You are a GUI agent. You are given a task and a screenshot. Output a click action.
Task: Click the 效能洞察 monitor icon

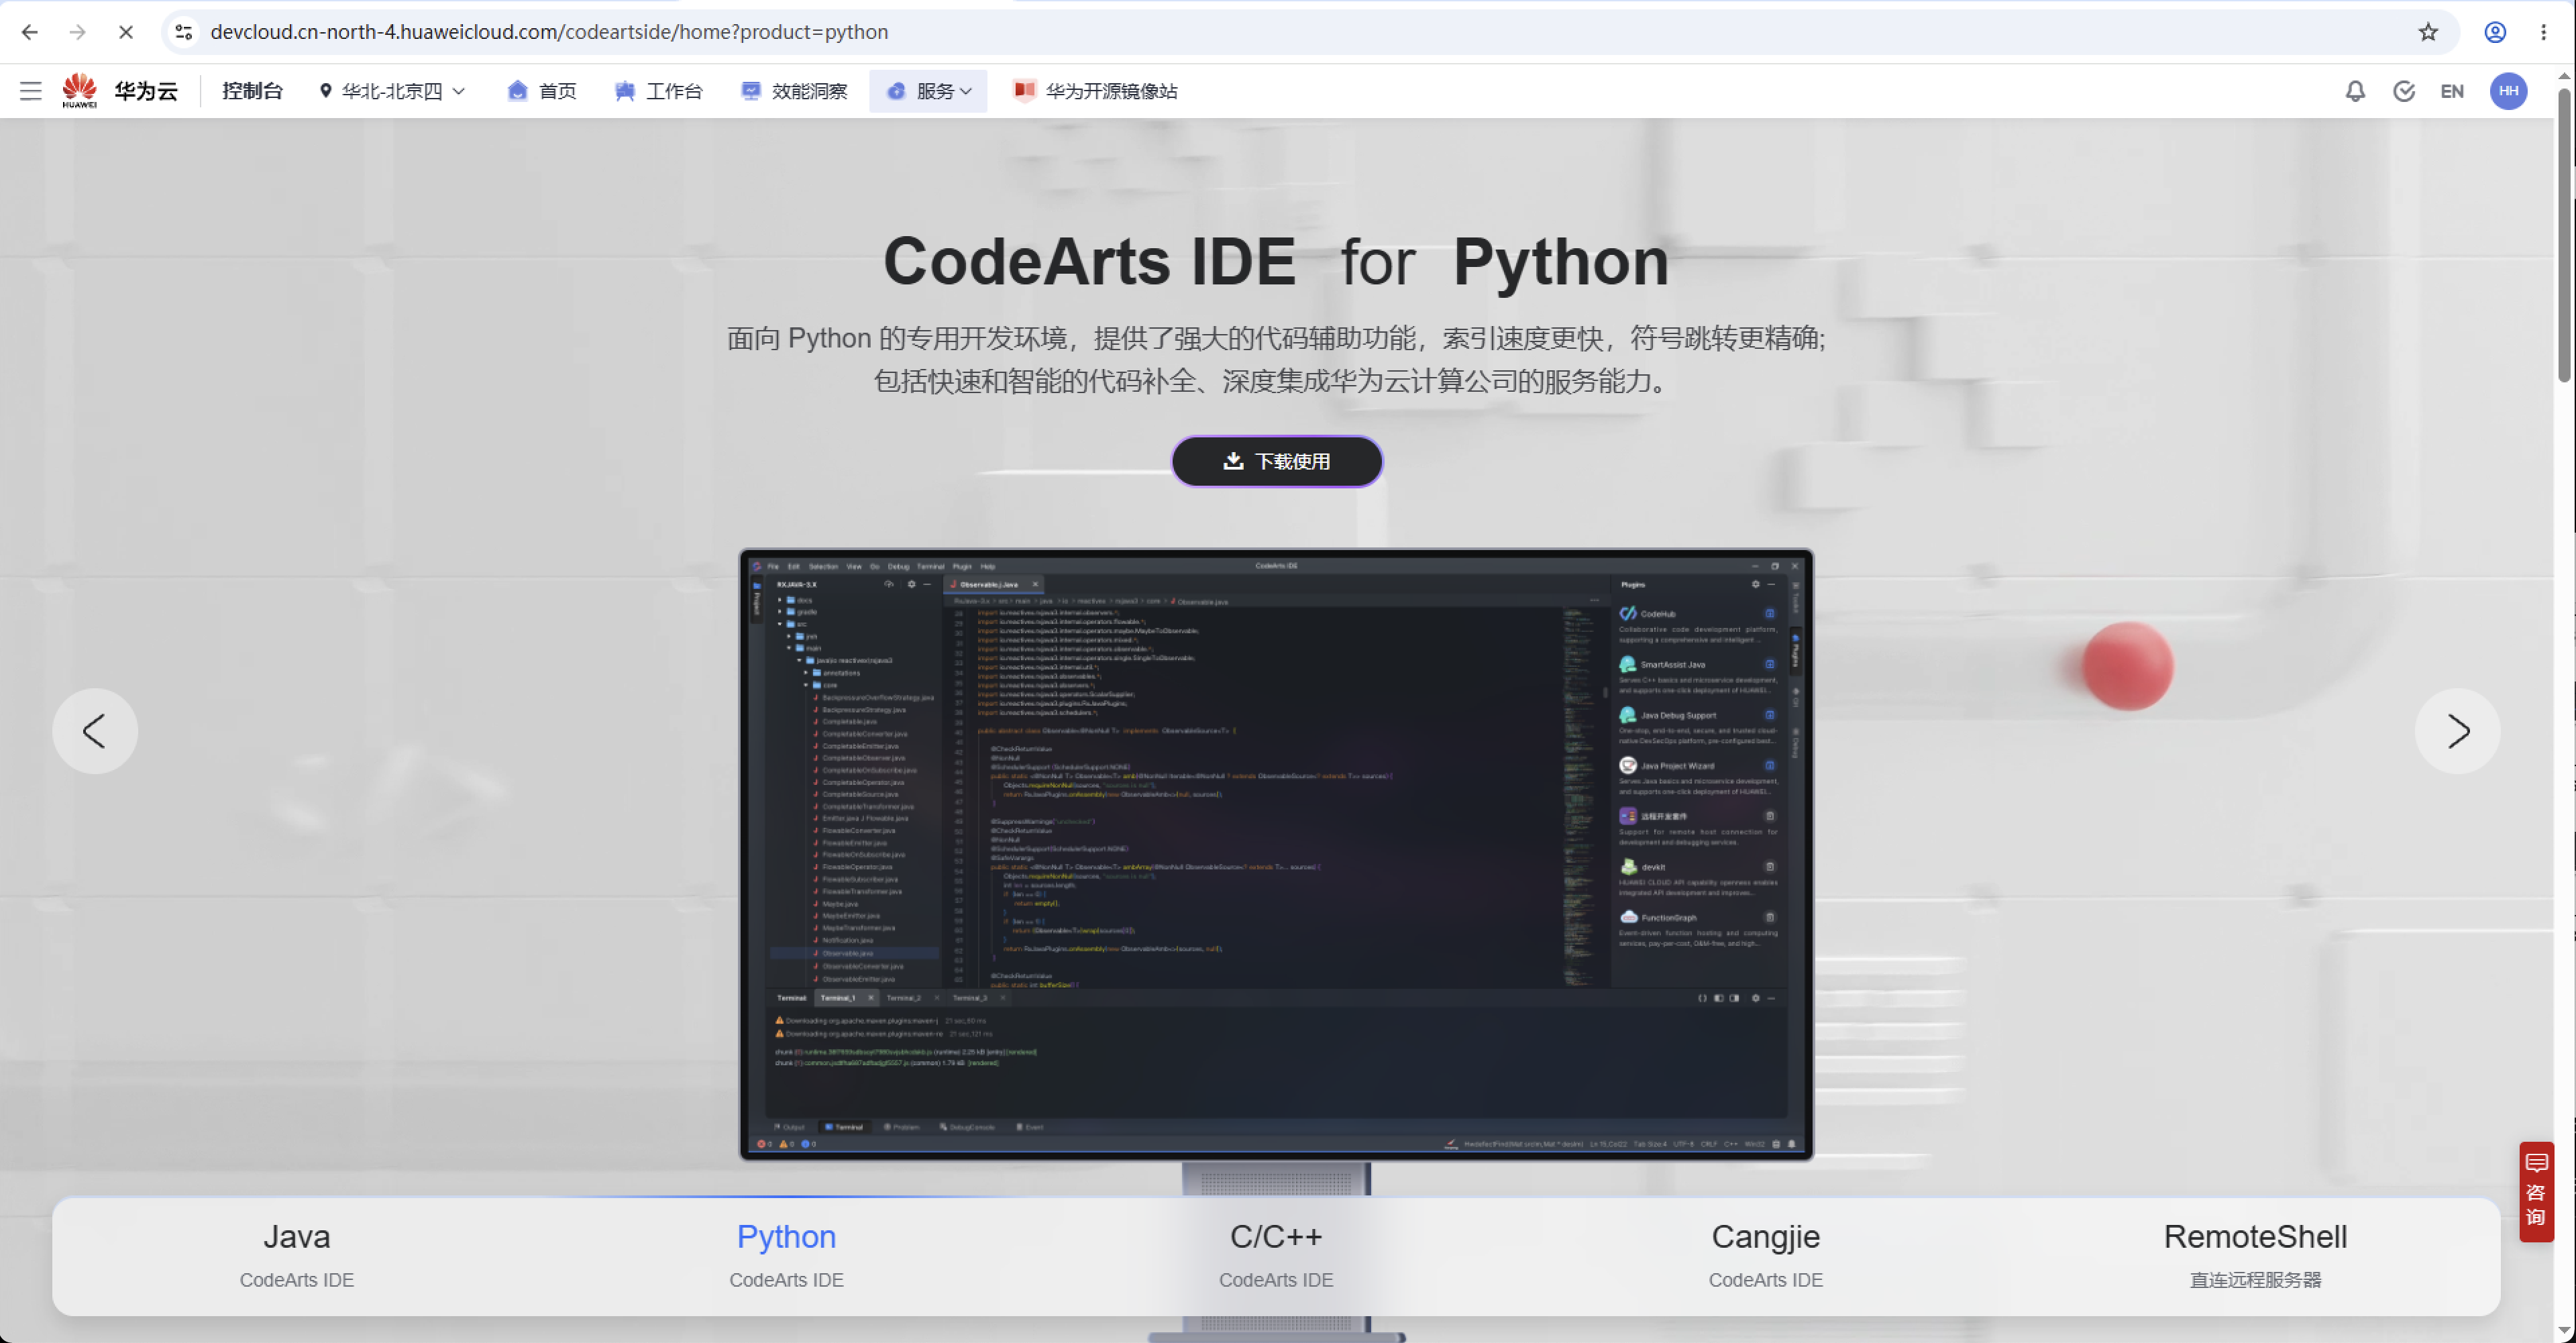[x=750, y=91]
